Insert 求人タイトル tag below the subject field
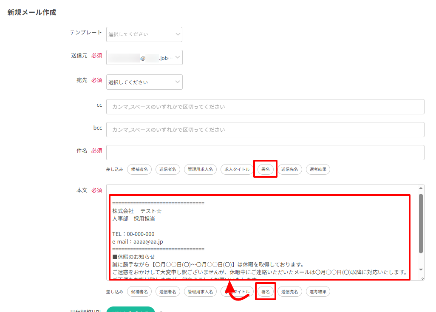The image size is (436, 312). (237, 170)
